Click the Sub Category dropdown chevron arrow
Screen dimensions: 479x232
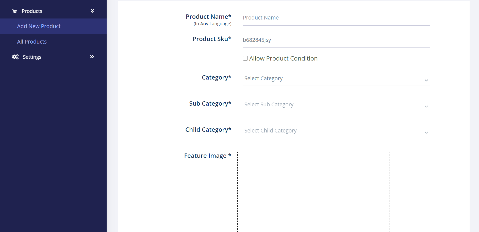[426, 106]
